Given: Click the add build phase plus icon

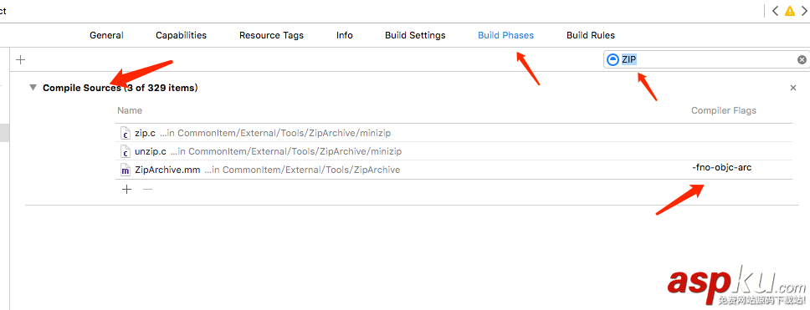Looking at the screenshot, I should click(x=21, y=60).
